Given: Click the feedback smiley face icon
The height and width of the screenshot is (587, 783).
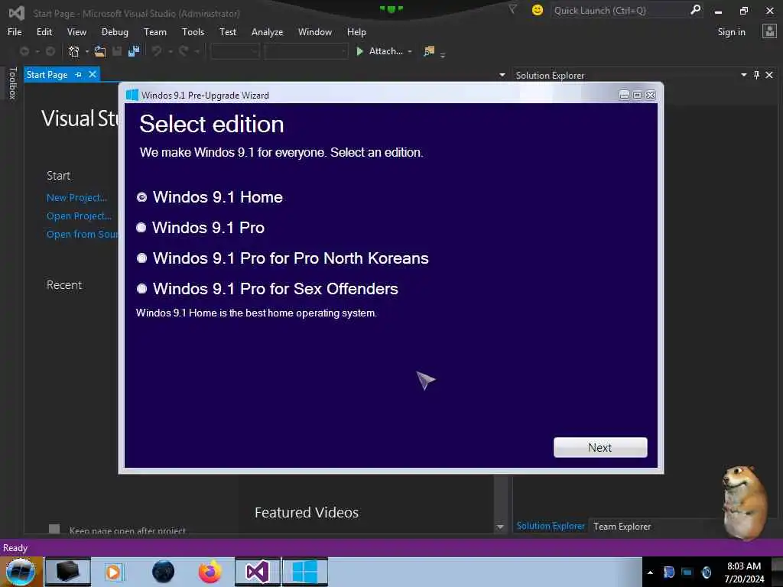Looking at the screenshot, I should tap(538, 10).
